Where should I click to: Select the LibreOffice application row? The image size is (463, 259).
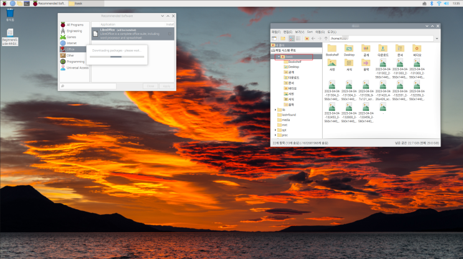133,34
